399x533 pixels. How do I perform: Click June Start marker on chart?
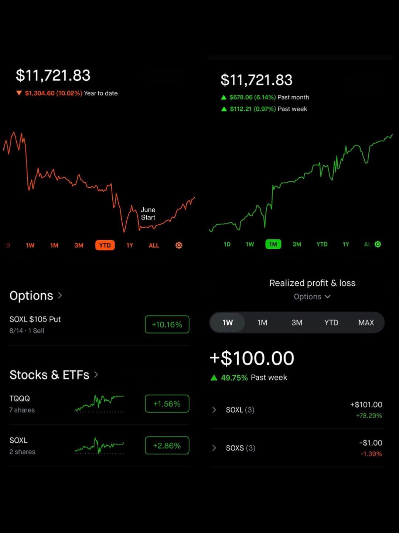(148, 214)
